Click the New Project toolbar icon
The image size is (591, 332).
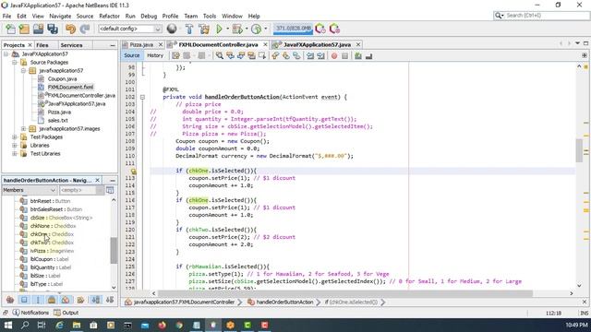click(24, 29)
